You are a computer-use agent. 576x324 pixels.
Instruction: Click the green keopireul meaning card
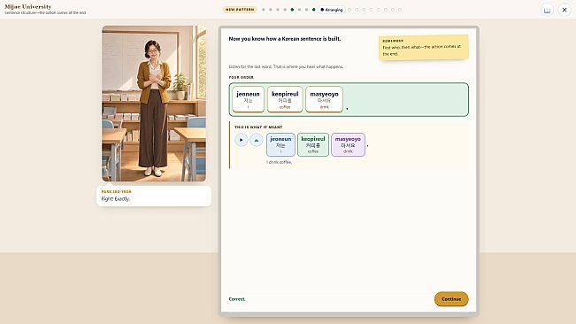313,144
